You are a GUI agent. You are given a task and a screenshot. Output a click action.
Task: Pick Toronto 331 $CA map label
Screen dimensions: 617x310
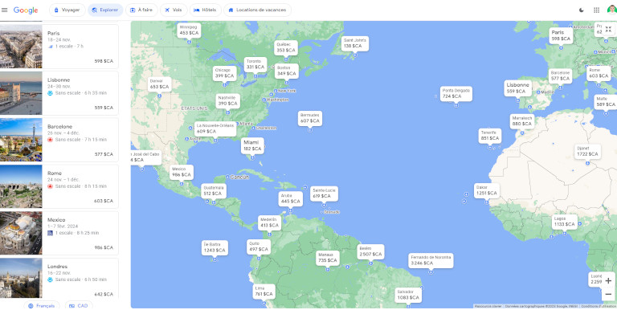click(x=255, y=64)
